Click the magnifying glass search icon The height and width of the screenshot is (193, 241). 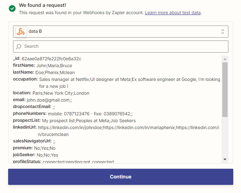19,47
